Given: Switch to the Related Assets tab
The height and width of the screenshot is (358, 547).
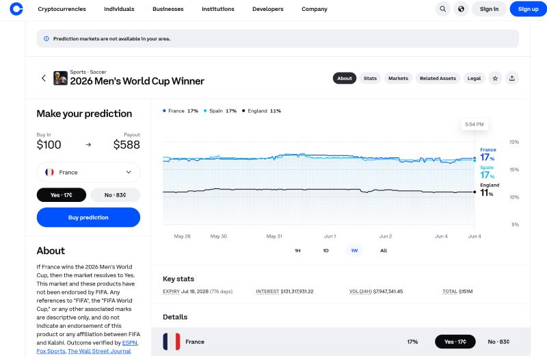Looking at the screenshot, I should pos(438,78).
